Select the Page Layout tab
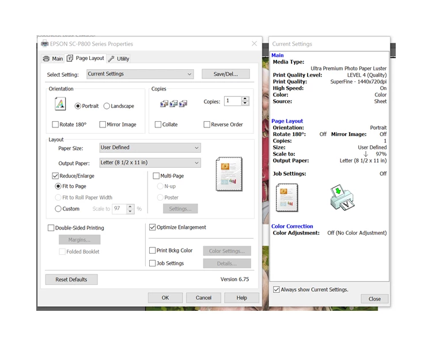 pyautogui.click(x=86, y=58)
